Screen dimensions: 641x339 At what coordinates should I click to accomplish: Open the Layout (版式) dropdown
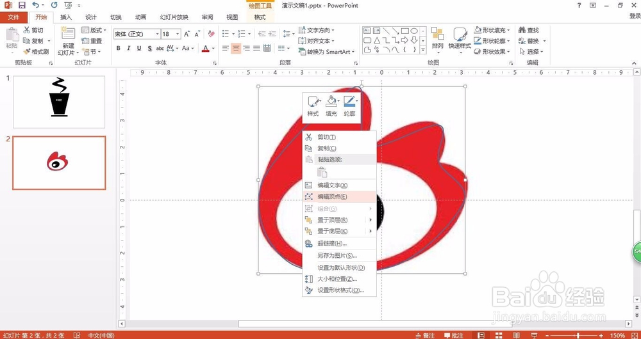click(x=94, y=30)
